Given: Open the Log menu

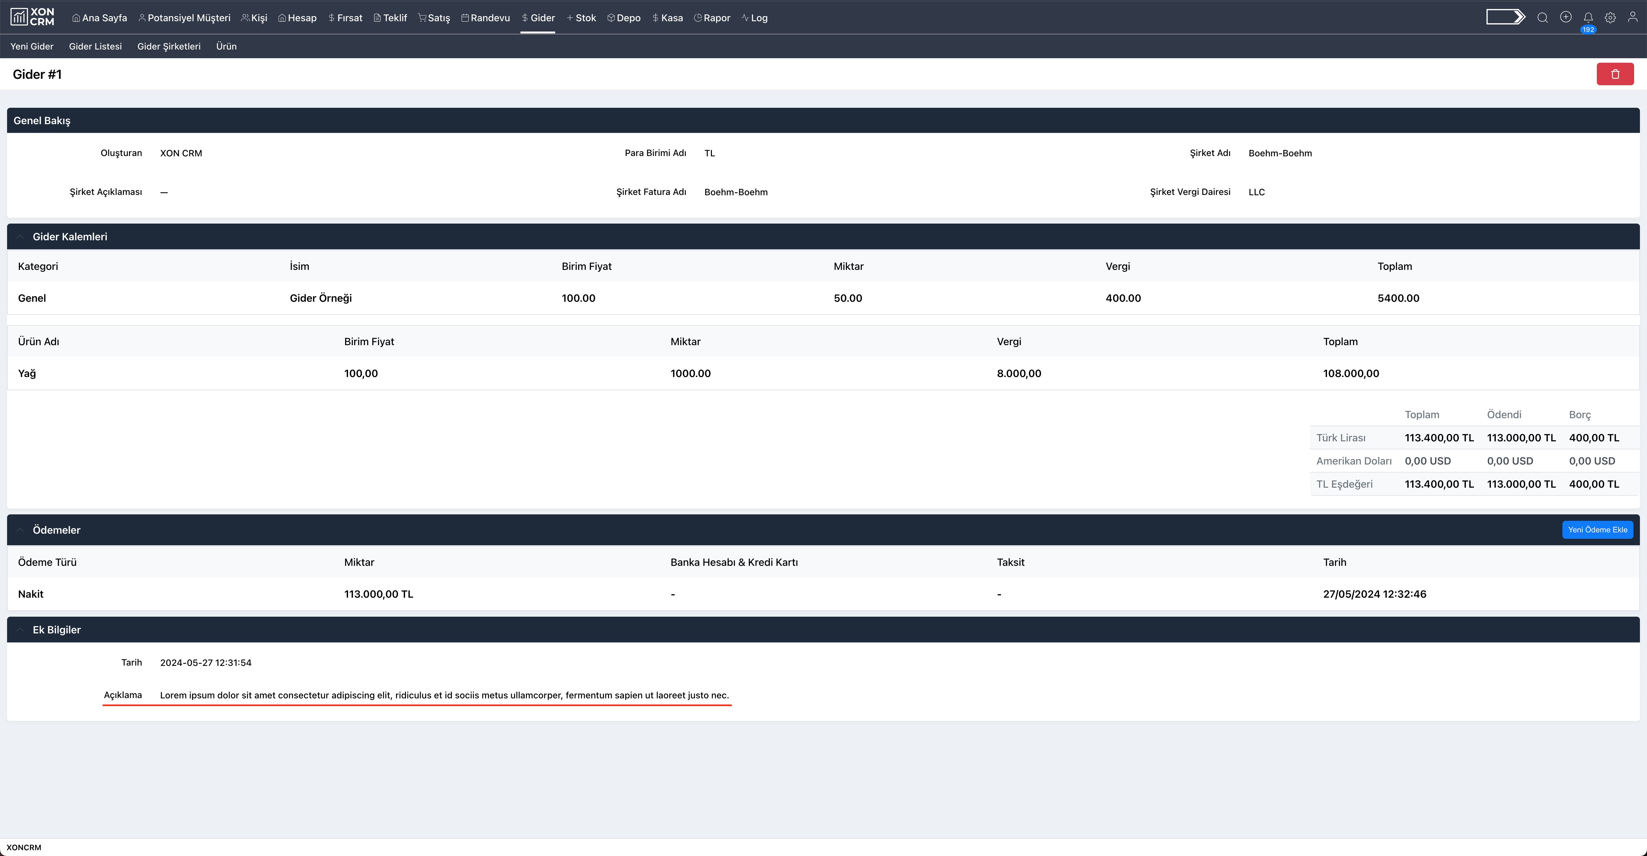Looking at the screenshot, I should 754,18.
